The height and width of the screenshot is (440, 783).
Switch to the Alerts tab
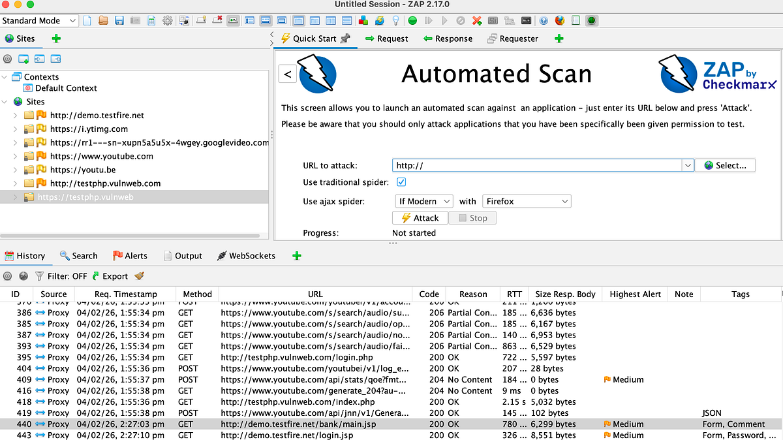point(130,255)
